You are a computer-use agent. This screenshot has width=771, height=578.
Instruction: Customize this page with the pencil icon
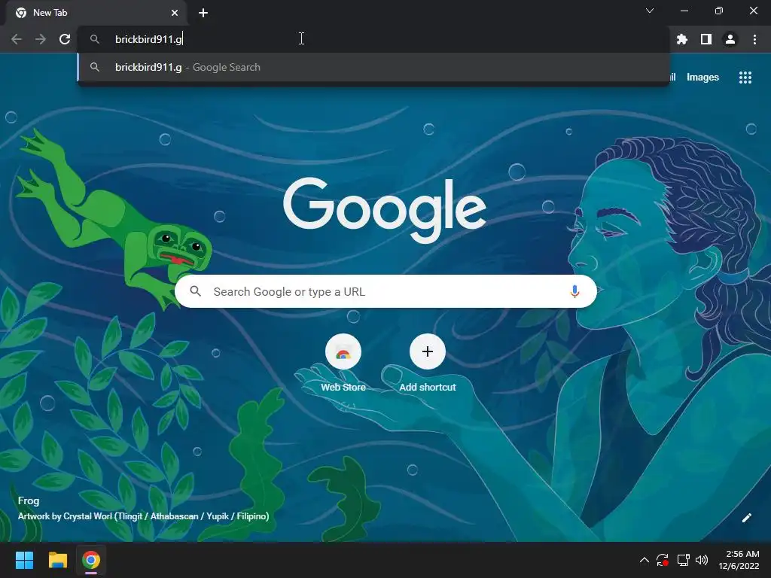[746, 518]
